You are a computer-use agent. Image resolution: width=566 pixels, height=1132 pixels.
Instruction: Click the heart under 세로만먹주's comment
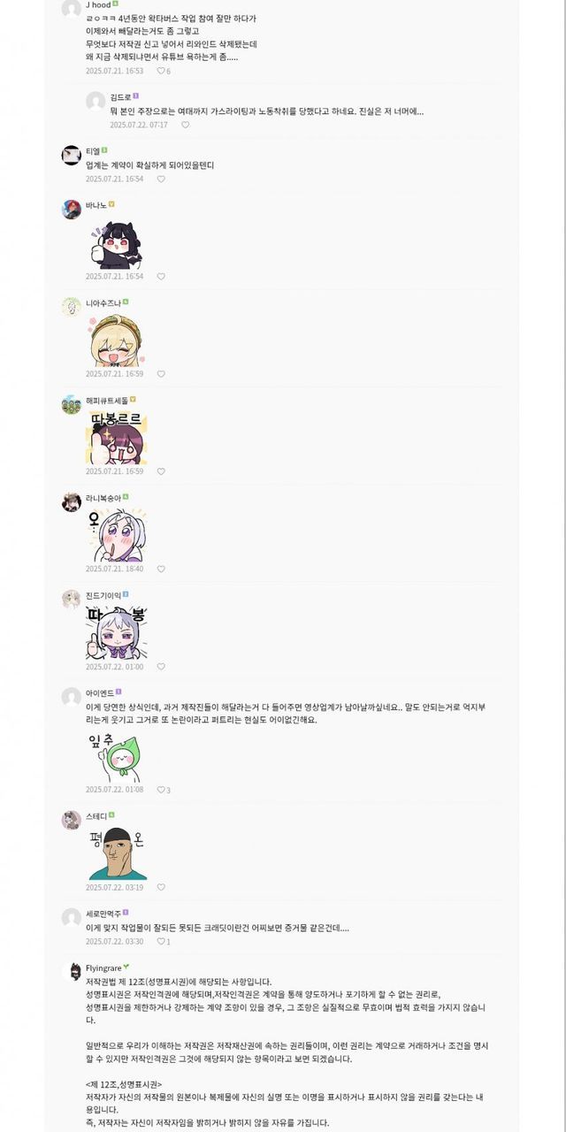coord(161,941)
